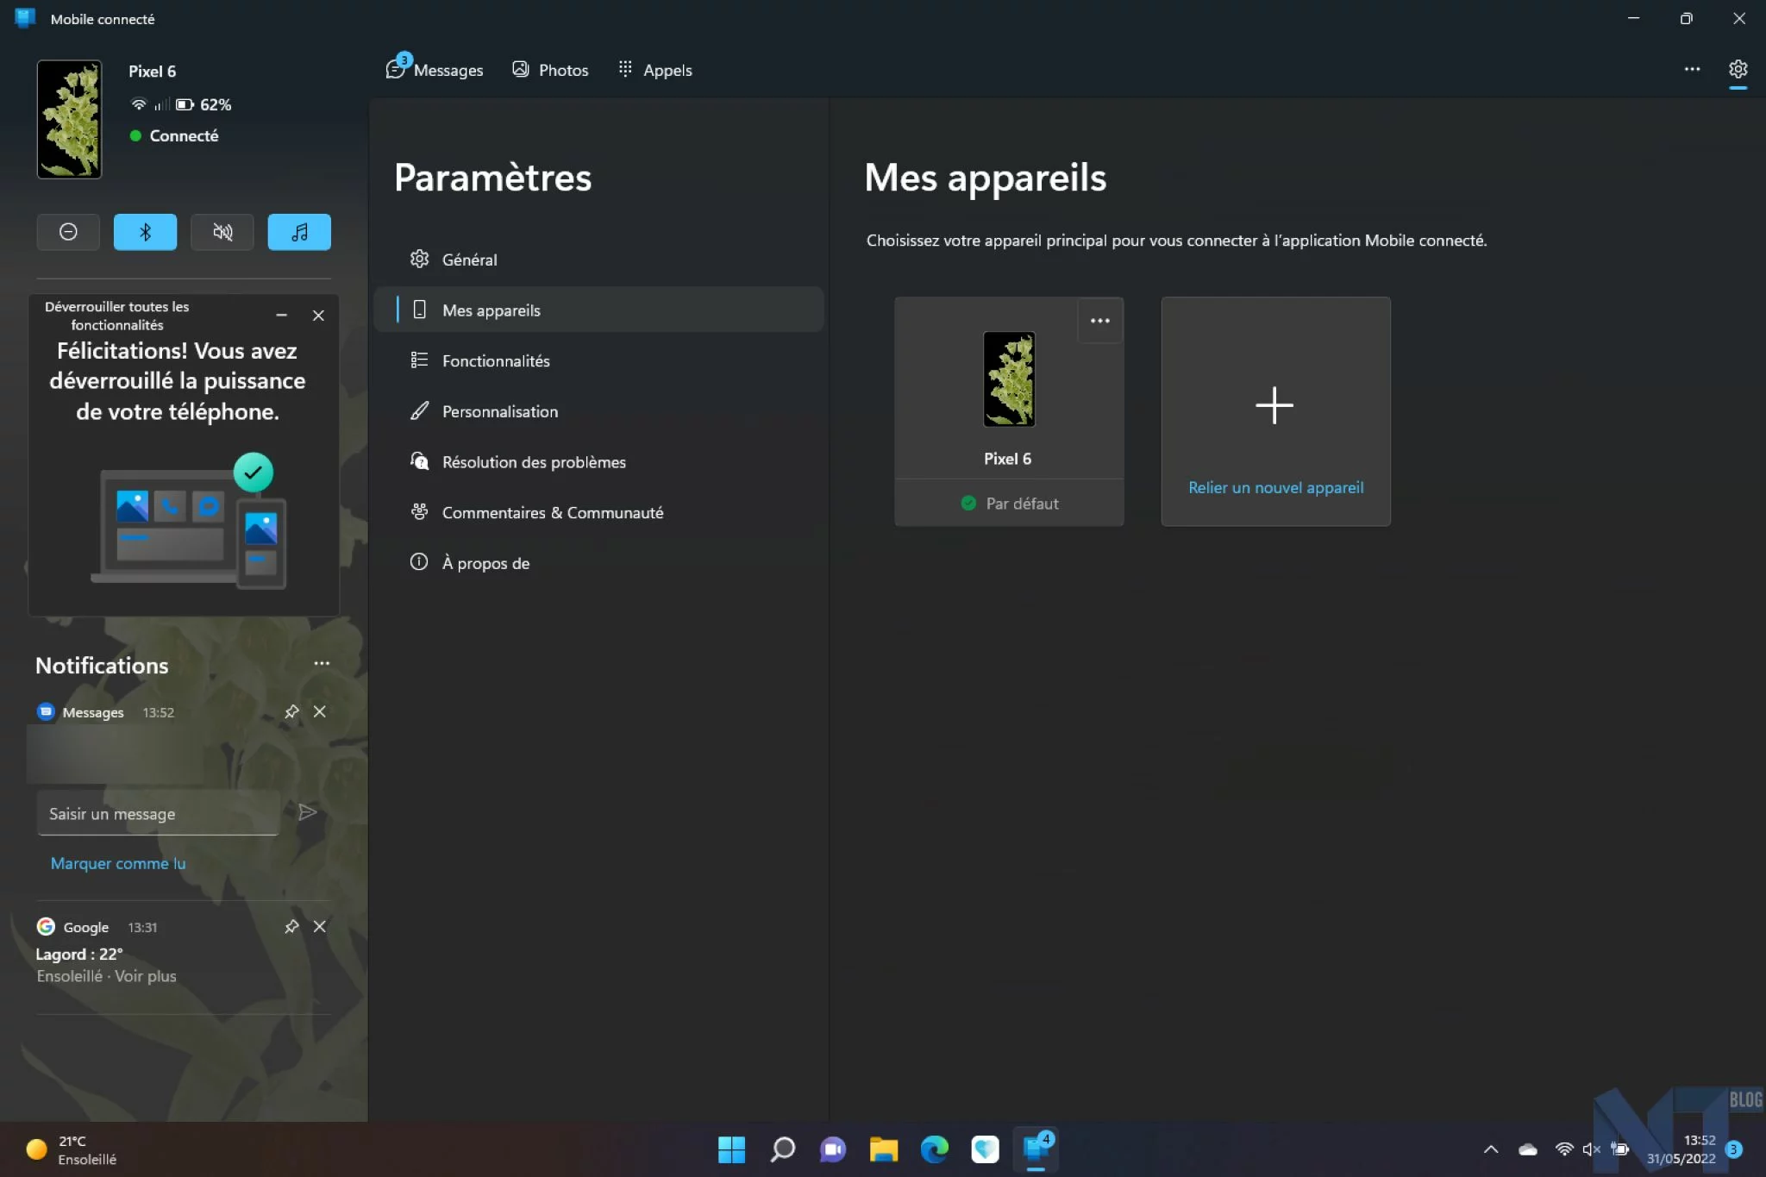Pin the Google notification
The height and width of the screenshot is (1177, 1766).
(291, 926)
